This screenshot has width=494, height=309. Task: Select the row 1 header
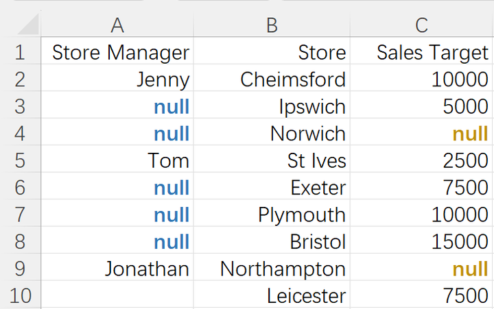(20, 52)
